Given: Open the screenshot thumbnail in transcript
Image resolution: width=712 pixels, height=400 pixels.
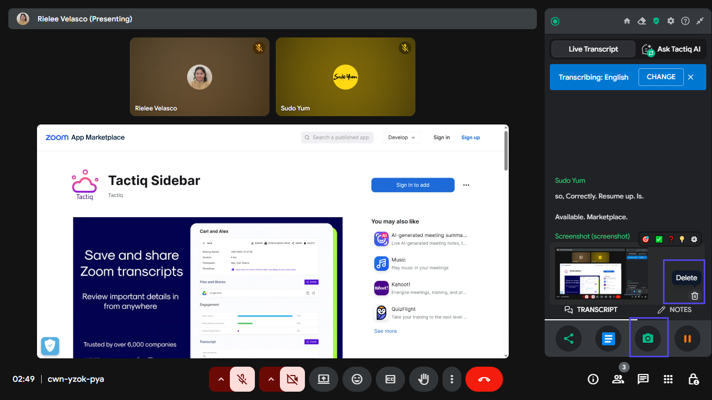Looking at the screenshot, I should pos(601,273).
